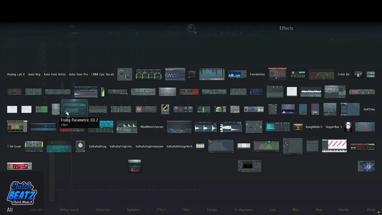Open the guitar pedalboard plugin thumbnail
The image size is (382, 215).
coord(17,127)
